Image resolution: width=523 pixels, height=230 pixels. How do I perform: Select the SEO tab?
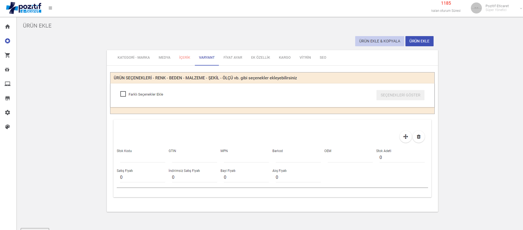tap(323, 58)
